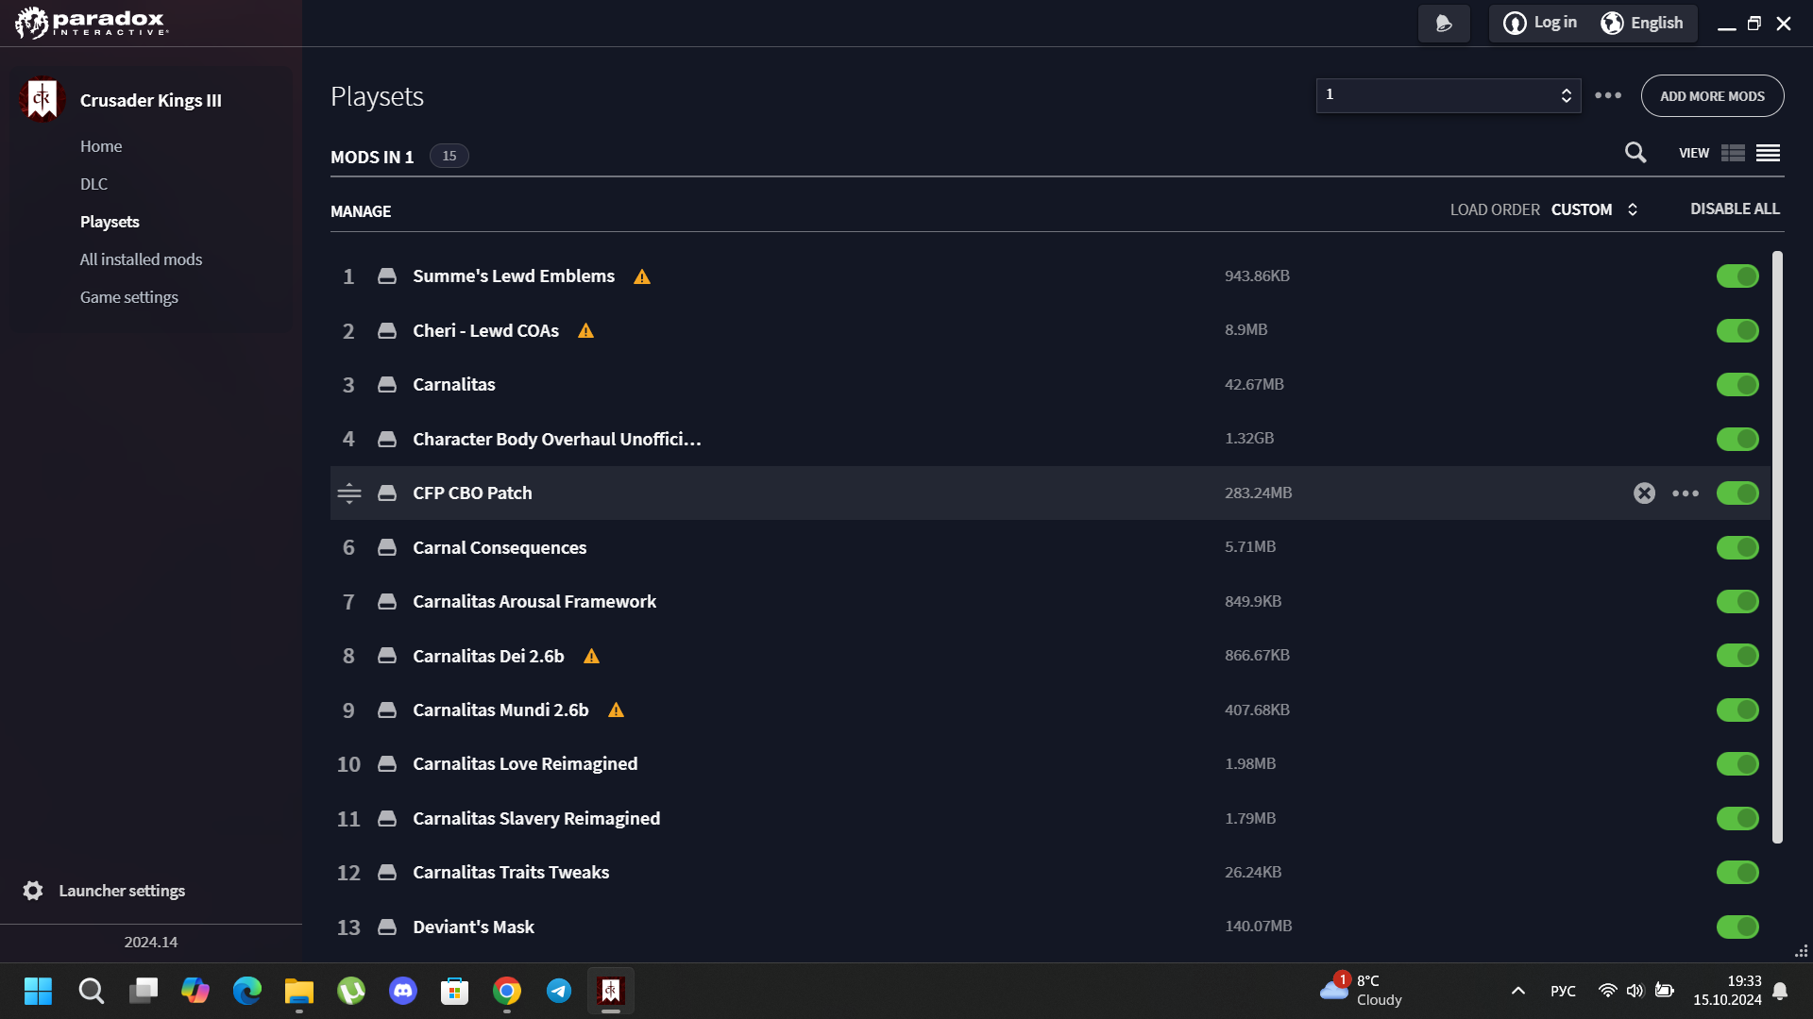Change load order sort from Custom
This screenshot has height=1019, width=1813.
pyautogui.click(x=1595, y=209)
